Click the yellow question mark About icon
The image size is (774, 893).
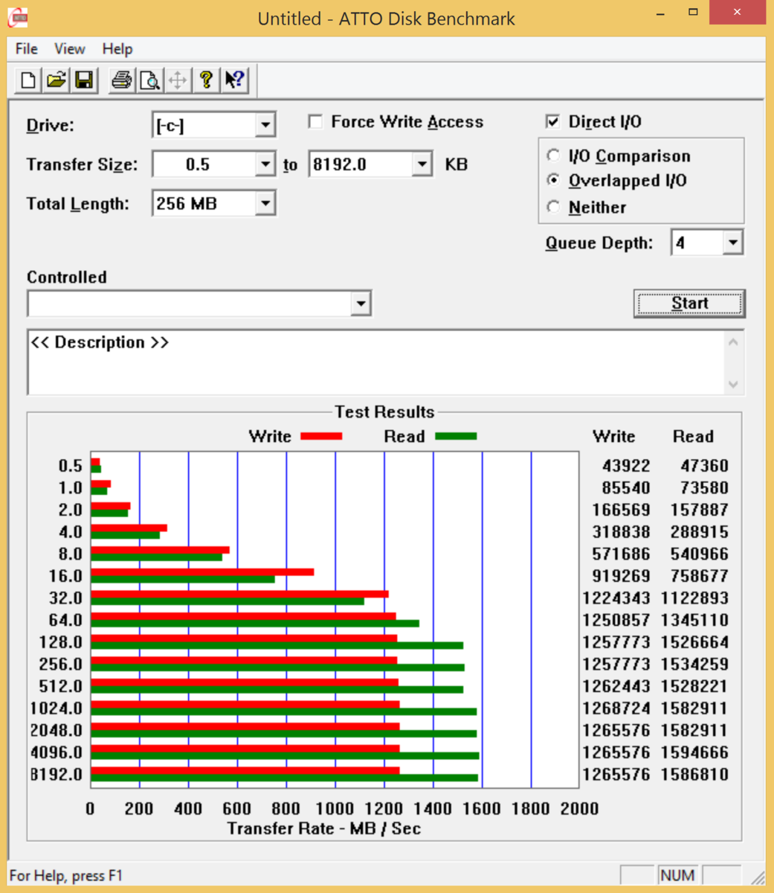tap(206, 80)
